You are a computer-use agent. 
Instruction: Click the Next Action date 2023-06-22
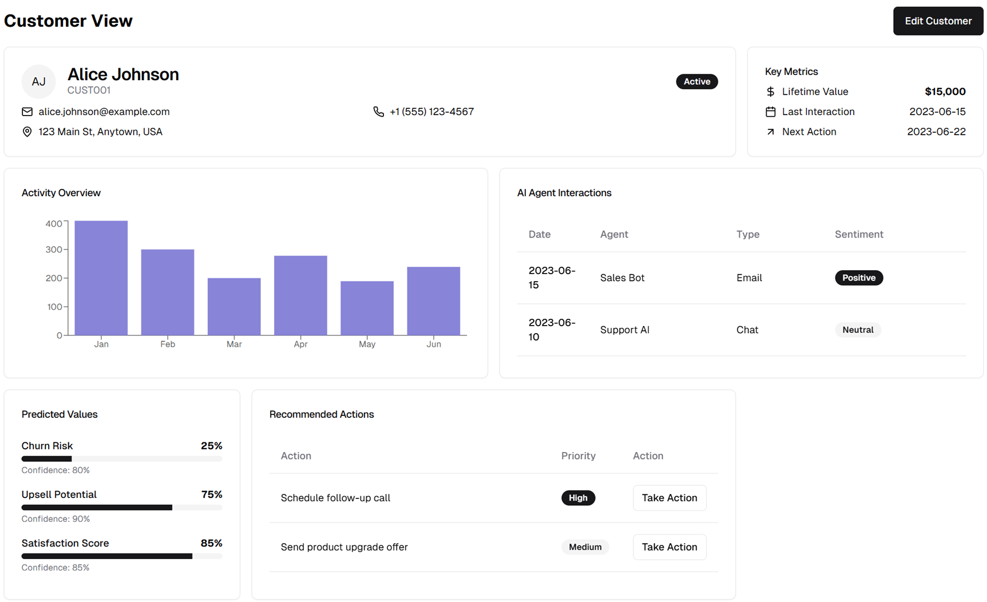point(936,132)
